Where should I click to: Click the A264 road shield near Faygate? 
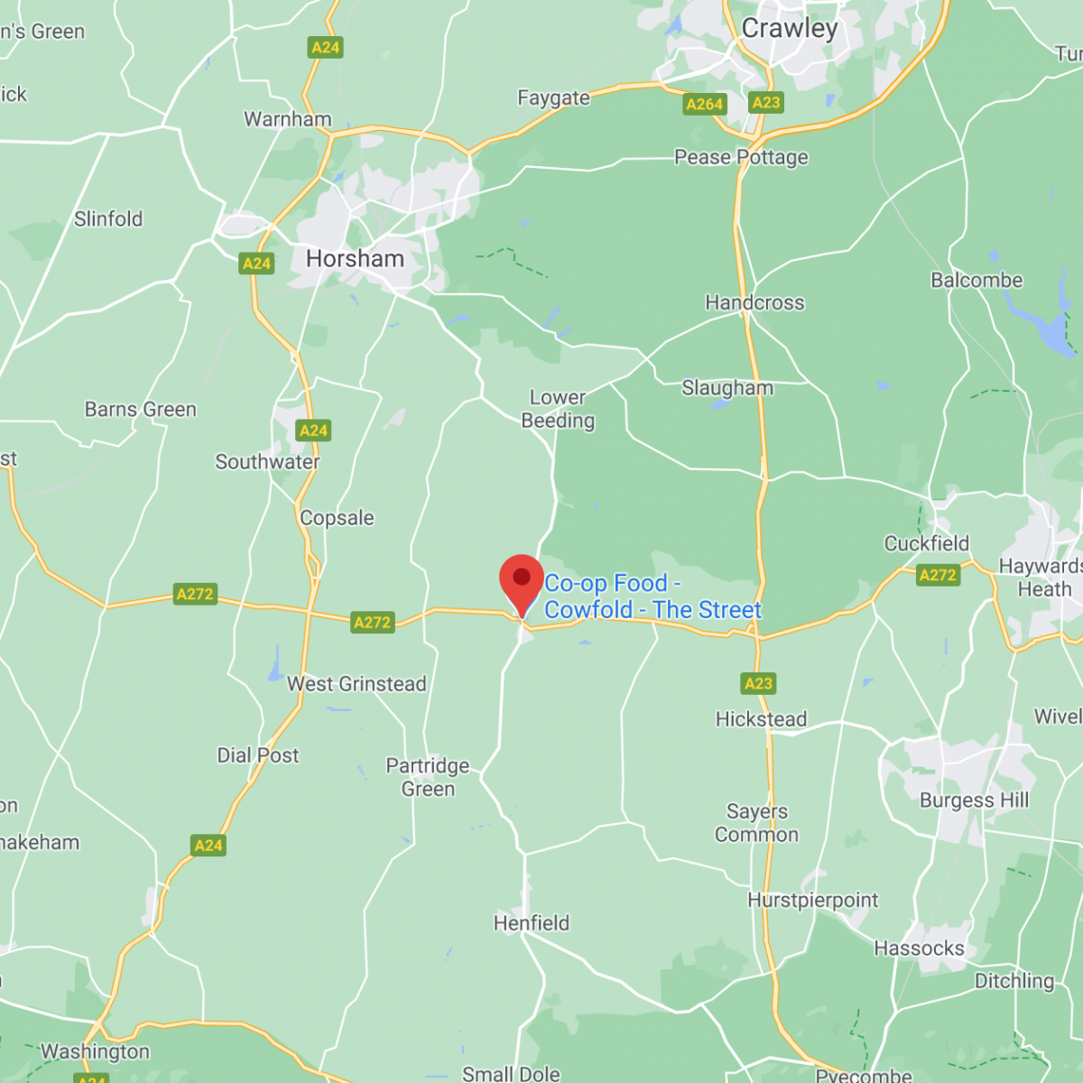click(x=704, y=104)
